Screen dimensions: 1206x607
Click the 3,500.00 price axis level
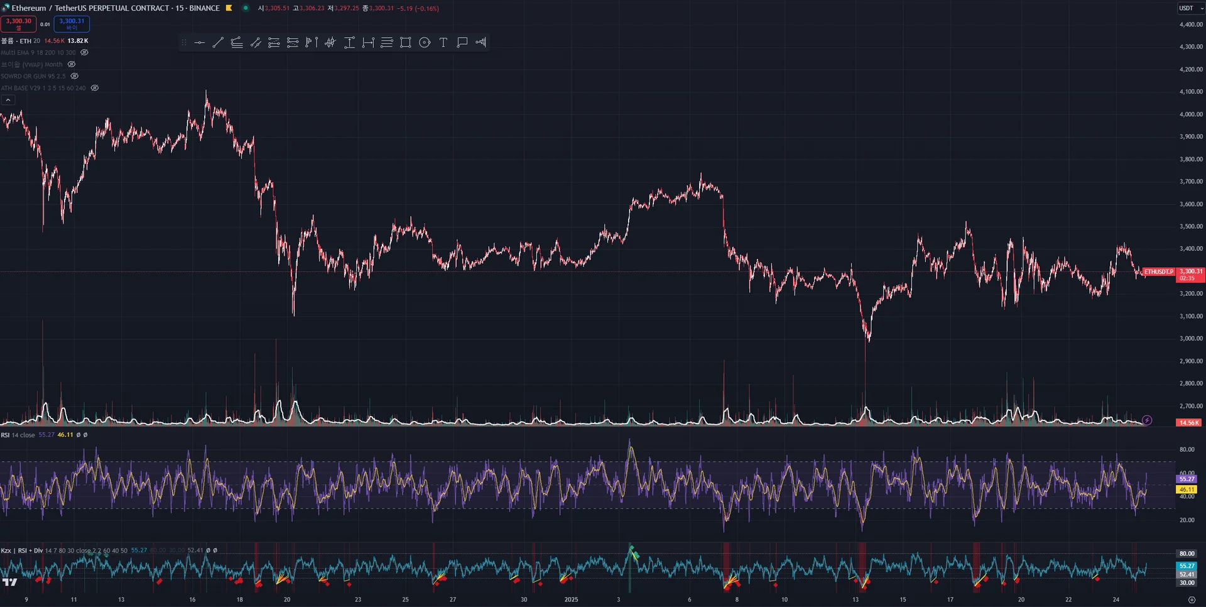pos(1191,226)
